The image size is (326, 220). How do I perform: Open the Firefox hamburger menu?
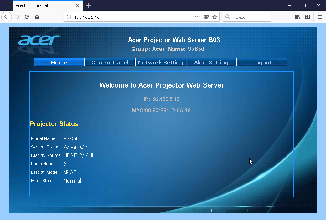click(320, 17)
